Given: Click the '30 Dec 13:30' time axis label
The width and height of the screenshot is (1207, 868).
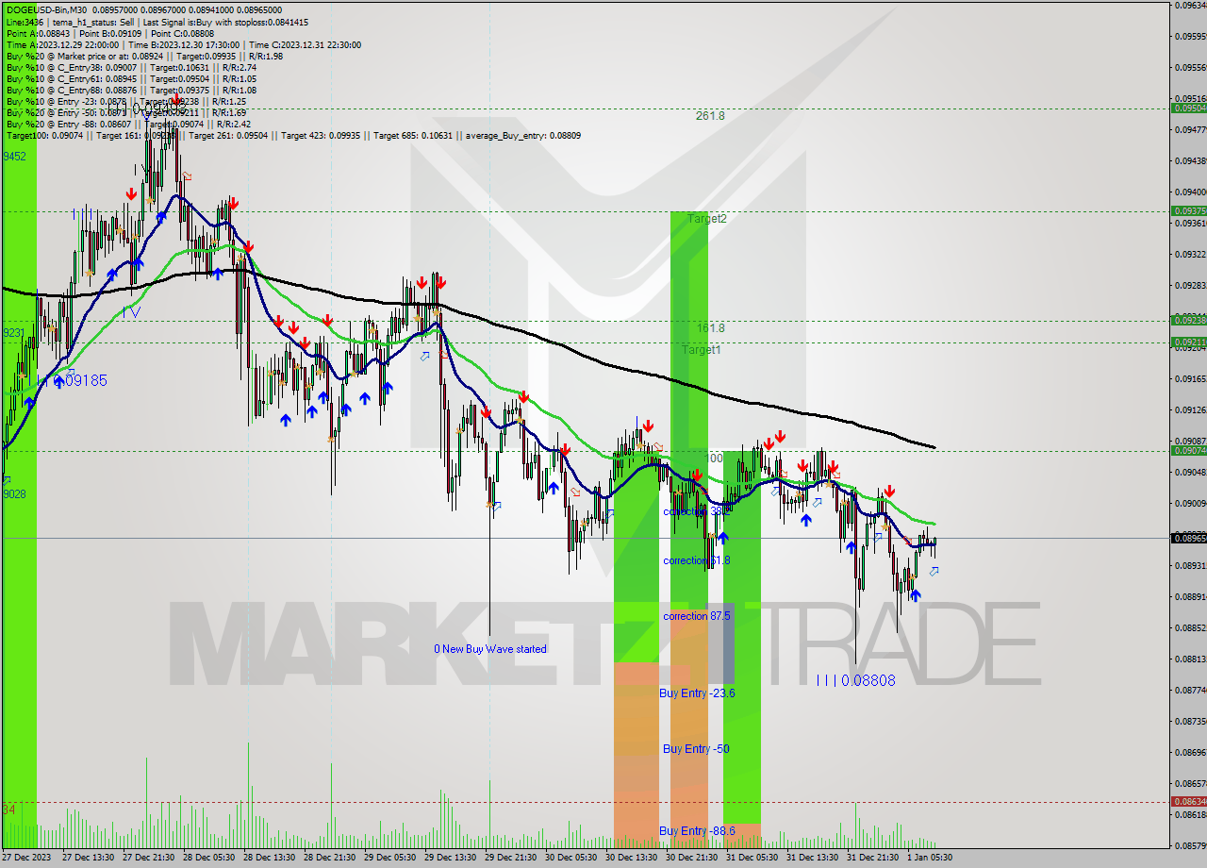Looking at the screenshot, I should tap(634, 858).
